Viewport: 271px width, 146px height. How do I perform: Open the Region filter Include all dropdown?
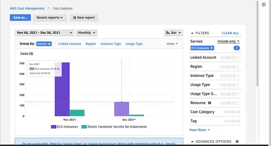tap(230, 66)
